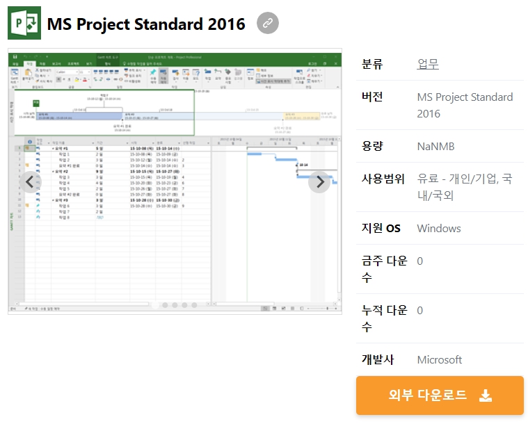528x424 pixels.
Task: Click the NaNMB size value
Action: [435, 147]
